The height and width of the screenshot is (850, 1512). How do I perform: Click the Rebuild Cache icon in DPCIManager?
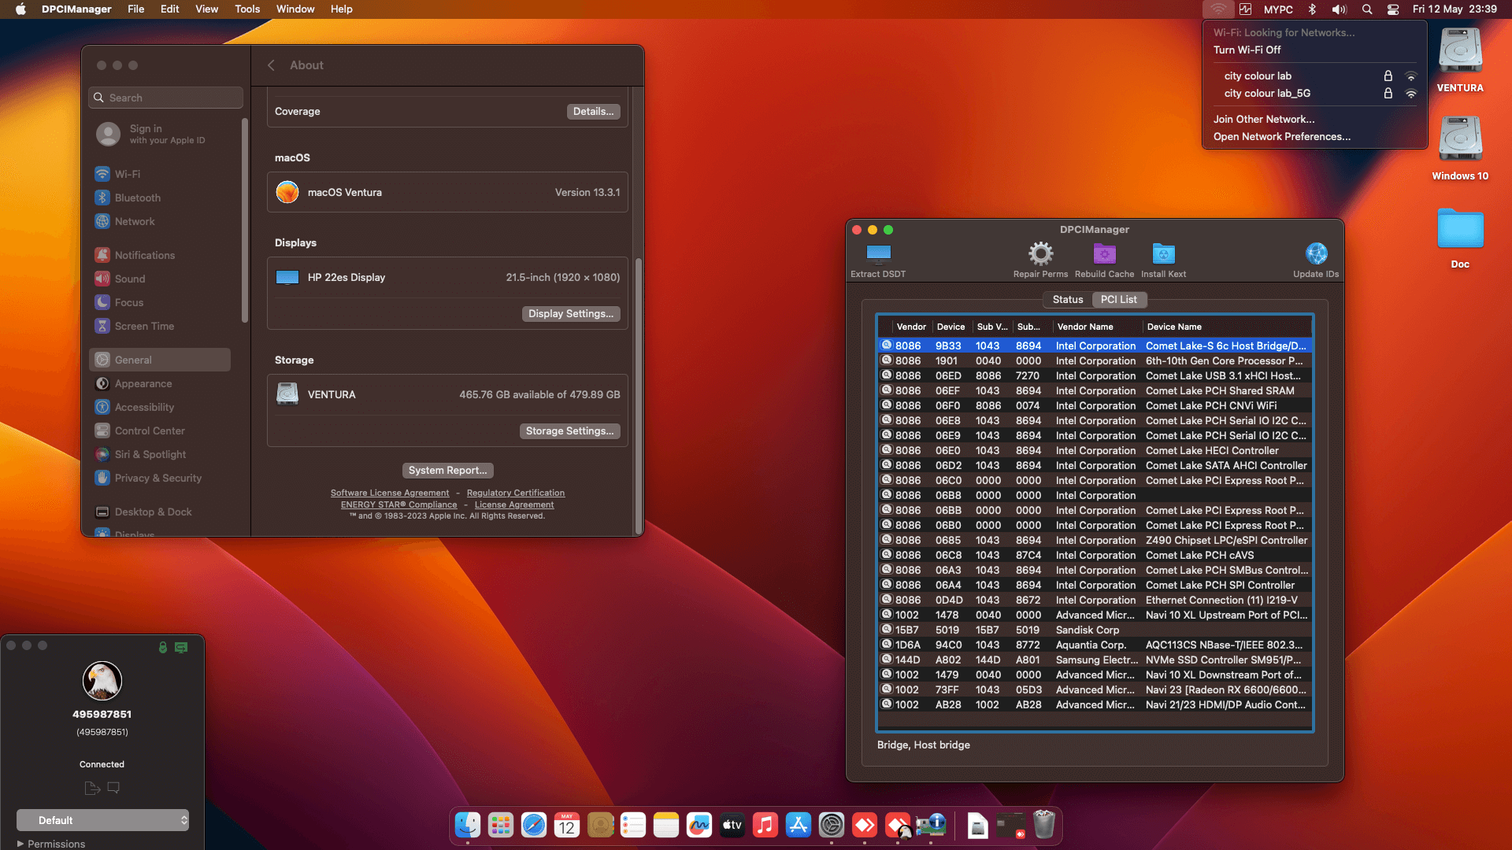click(1104, 253)
